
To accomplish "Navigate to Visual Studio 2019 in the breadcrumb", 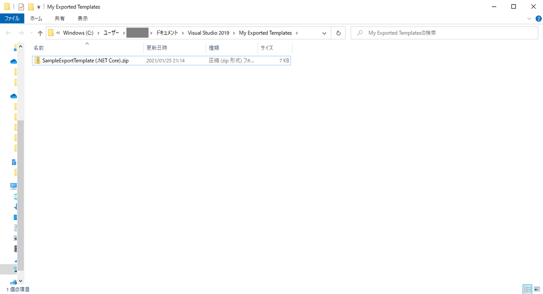I will tap(209, 33).
